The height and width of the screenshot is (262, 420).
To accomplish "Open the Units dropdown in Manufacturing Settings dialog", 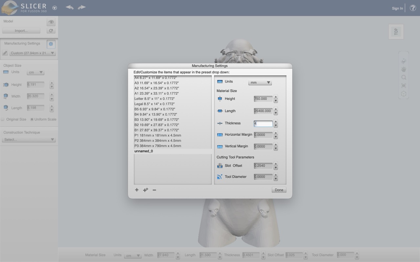I will tap(260, 83).
